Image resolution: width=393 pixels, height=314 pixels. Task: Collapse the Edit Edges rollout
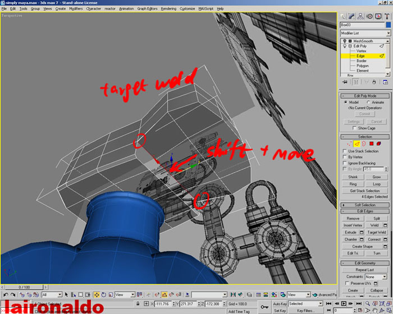pos(364,210)
